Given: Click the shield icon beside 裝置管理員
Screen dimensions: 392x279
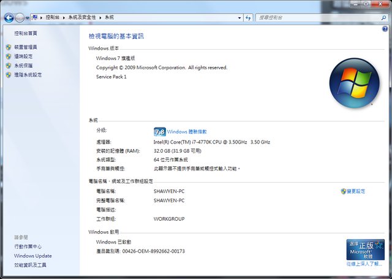Looking at the screenshot, I should coord(8,47).
